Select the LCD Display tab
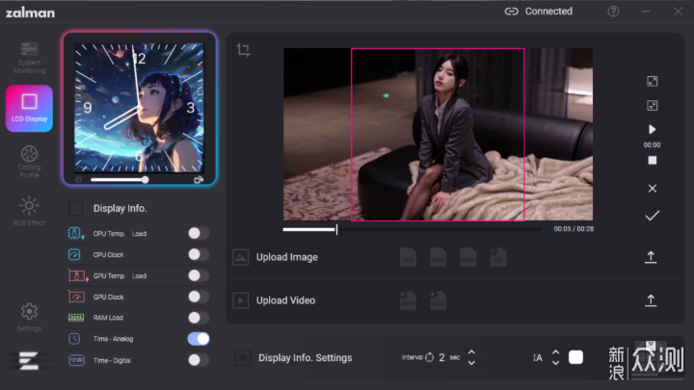This screenshot has height=390, width=694. click(29, 108)
